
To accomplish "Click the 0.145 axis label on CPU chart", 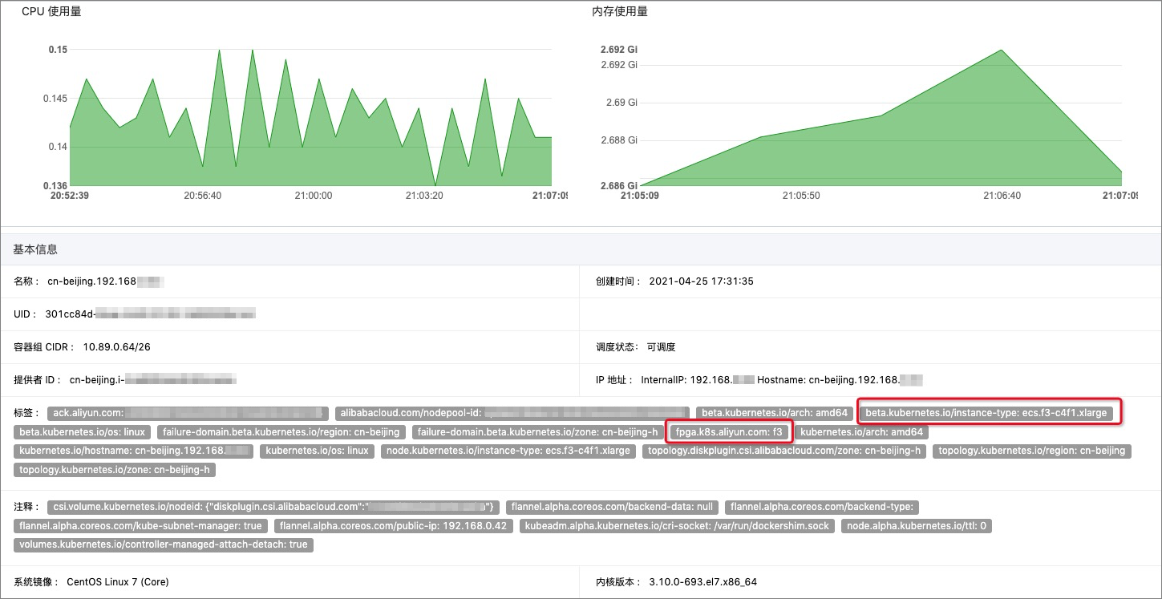I will (x=55, y=99).
